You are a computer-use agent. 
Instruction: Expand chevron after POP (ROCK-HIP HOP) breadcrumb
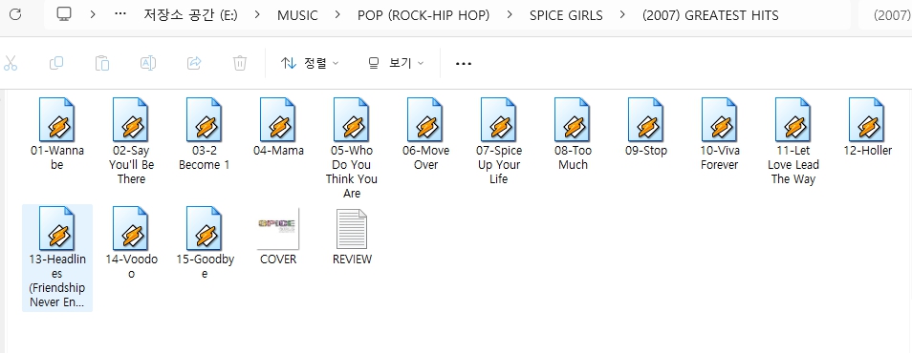pos(510,14)
